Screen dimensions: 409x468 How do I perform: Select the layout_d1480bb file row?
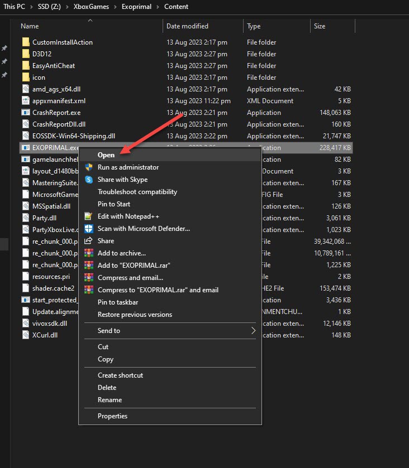click(x=186, y=171)
